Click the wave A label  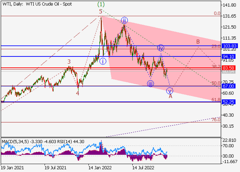pos(170,96)
